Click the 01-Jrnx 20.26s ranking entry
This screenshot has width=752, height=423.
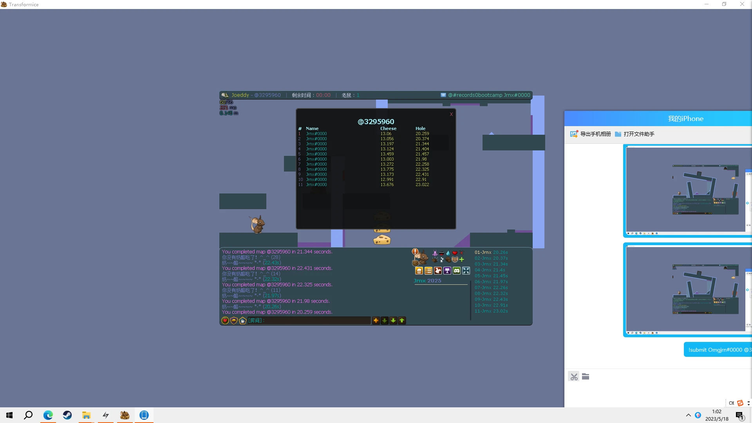[x=491, y=252]
